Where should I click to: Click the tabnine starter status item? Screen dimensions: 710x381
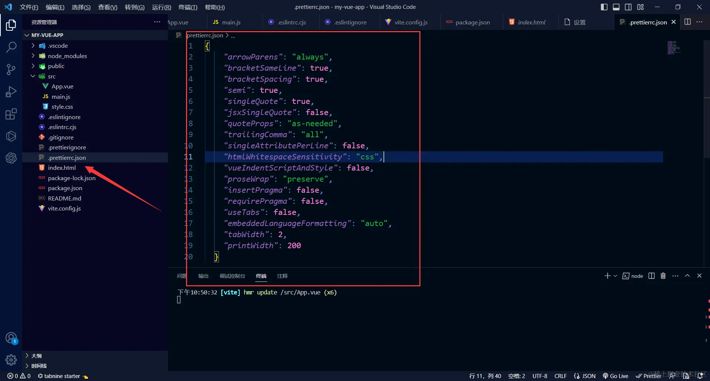click(63, 376)
